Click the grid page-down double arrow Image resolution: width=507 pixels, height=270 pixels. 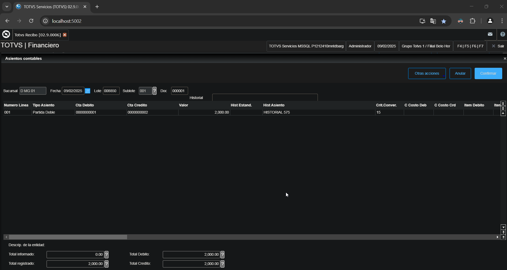[x=503, y=232]
